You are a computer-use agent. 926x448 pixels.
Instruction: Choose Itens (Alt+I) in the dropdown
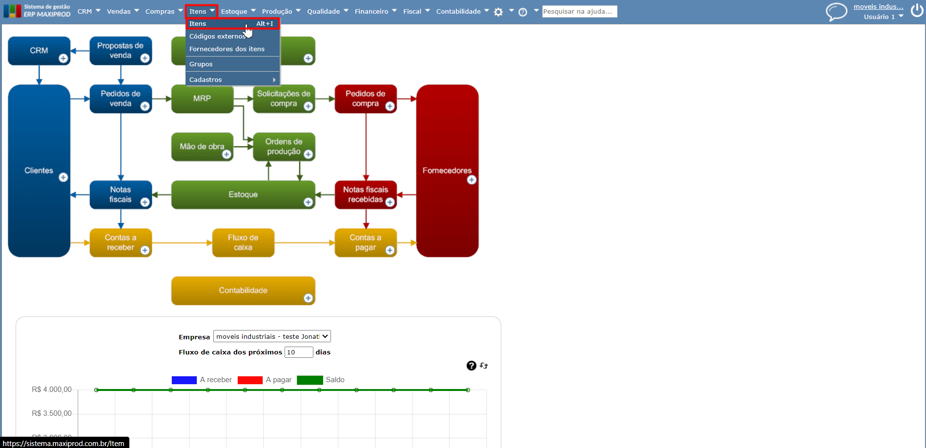tap(232, 23)
